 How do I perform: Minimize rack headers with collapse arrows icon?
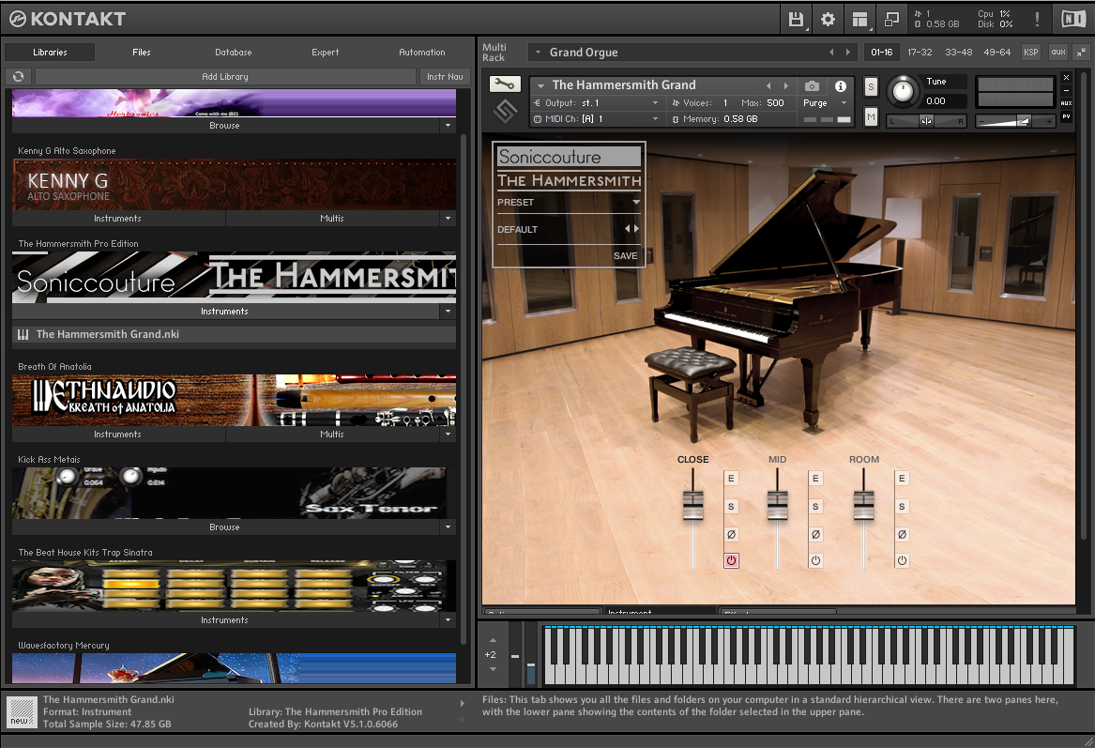click(1081, 52)
